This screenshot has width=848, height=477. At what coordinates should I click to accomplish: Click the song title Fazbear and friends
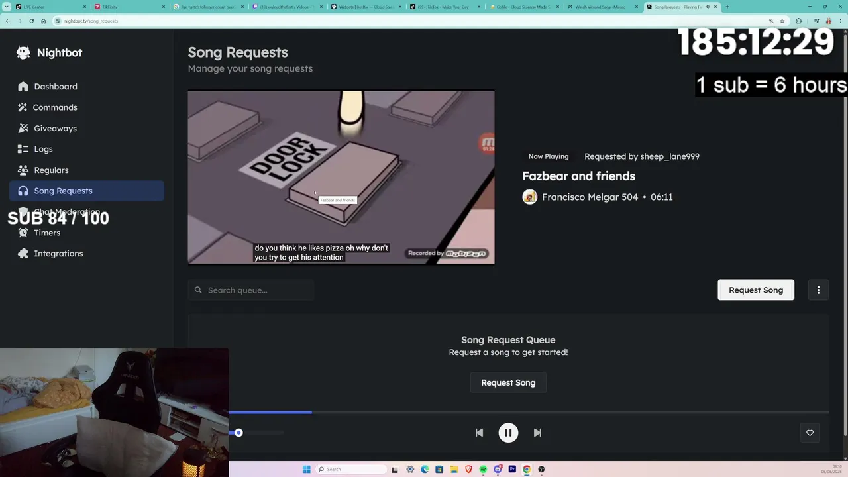tap(578, 176)
